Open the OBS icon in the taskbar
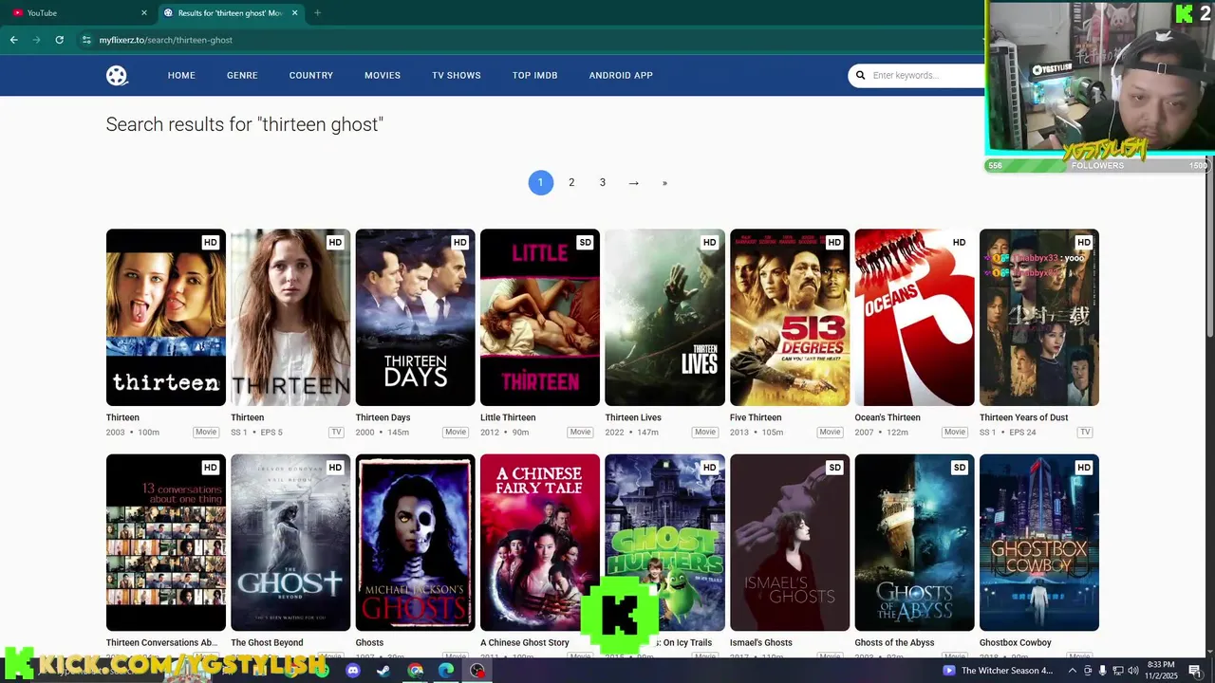Viewport: 1215px width, 683px height. click(x=477, y=671)
